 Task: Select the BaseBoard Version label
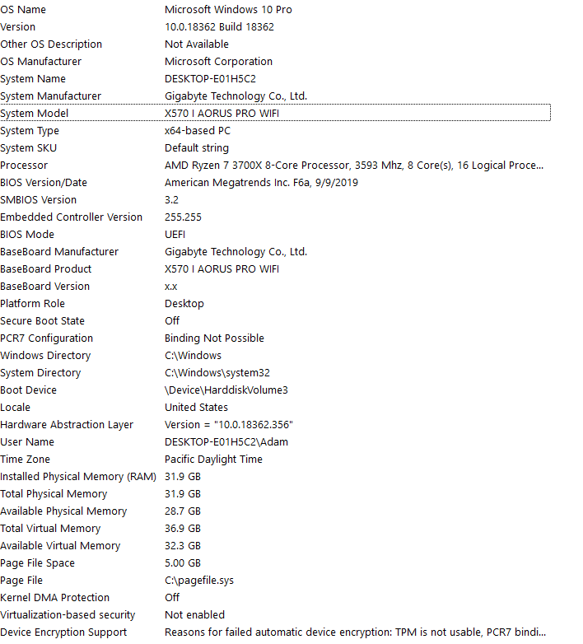click(44, 286)
